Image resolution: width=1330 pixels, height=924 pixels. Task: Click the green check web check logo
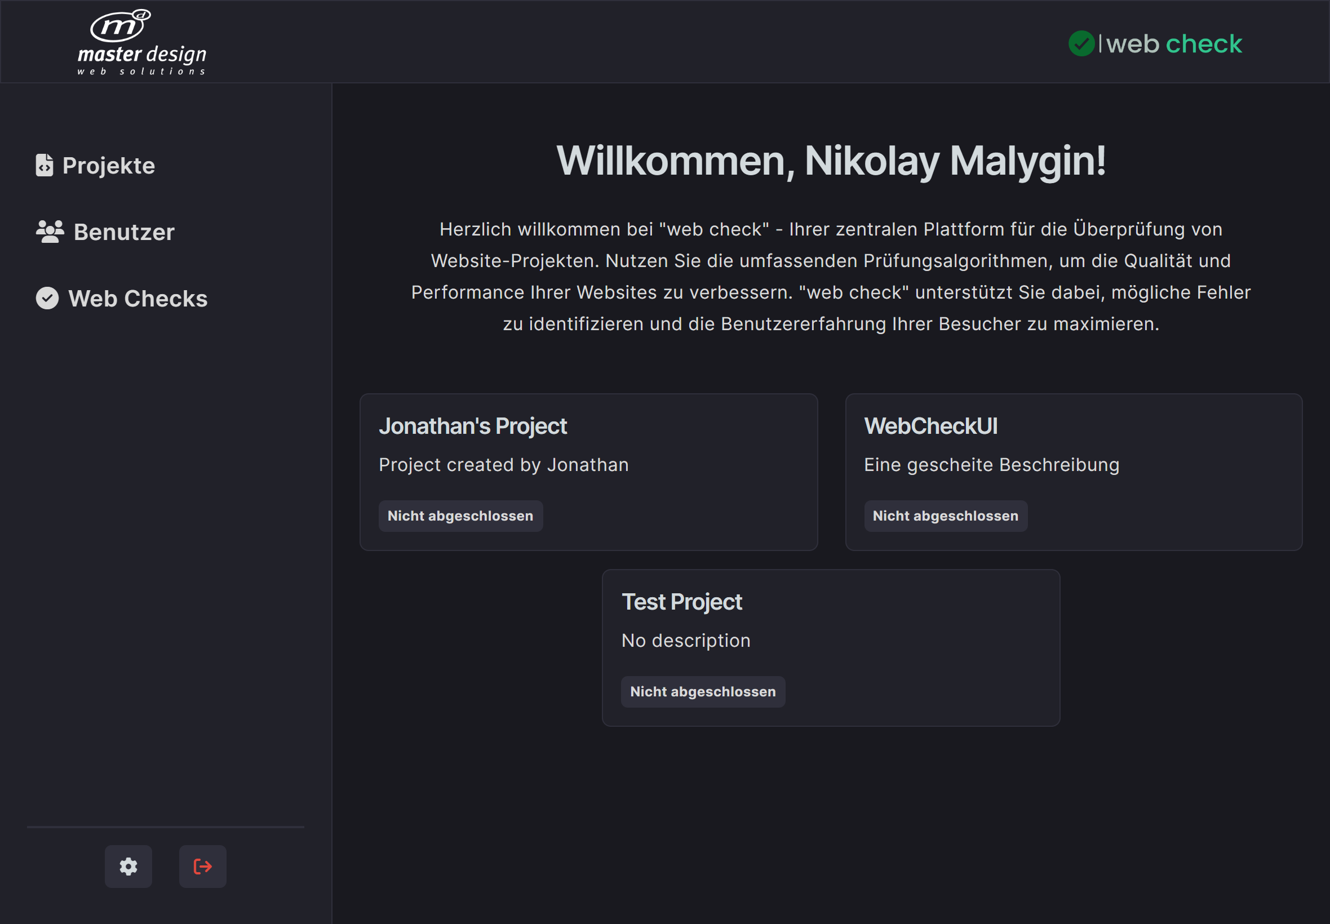[x=1081, y=44]
